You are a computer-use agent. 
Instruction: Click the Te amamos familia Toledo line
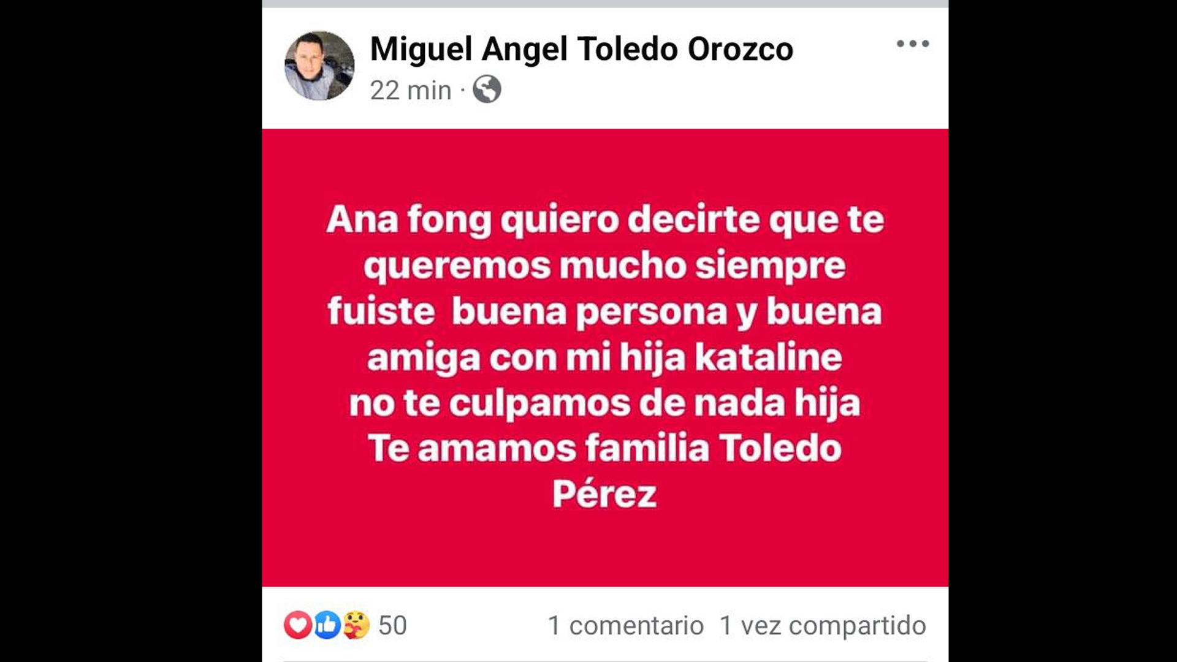coord(605,448)
